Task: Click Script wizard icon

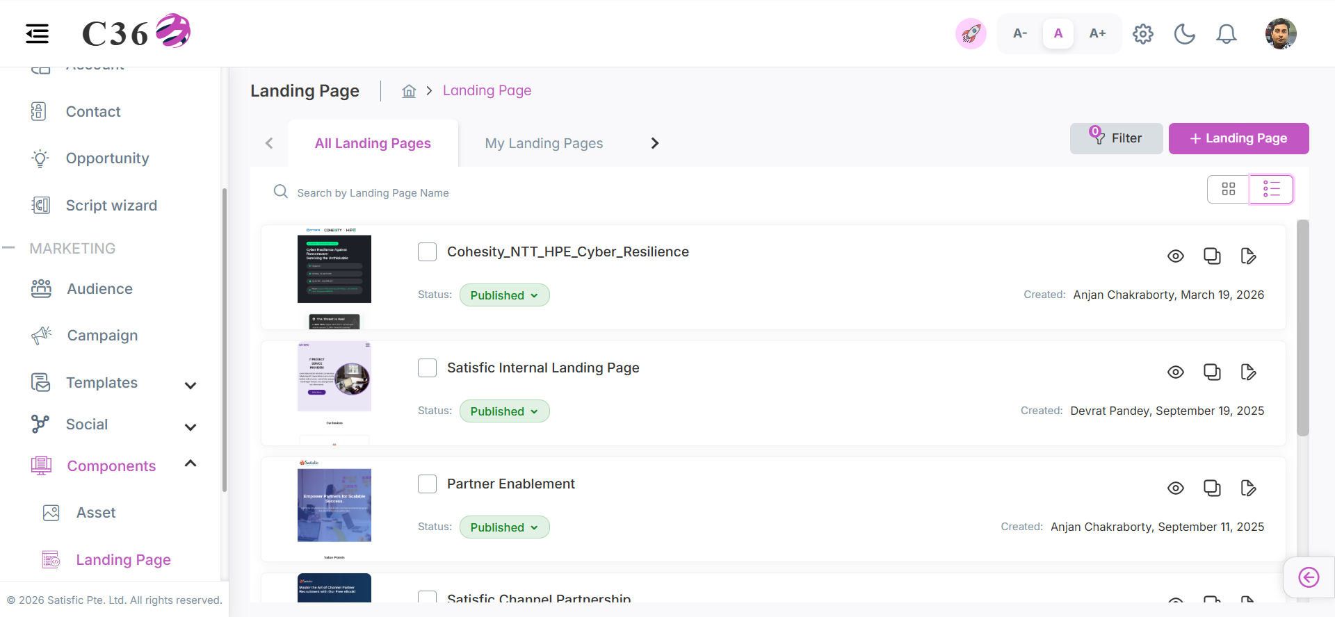Action: [41, 205]
